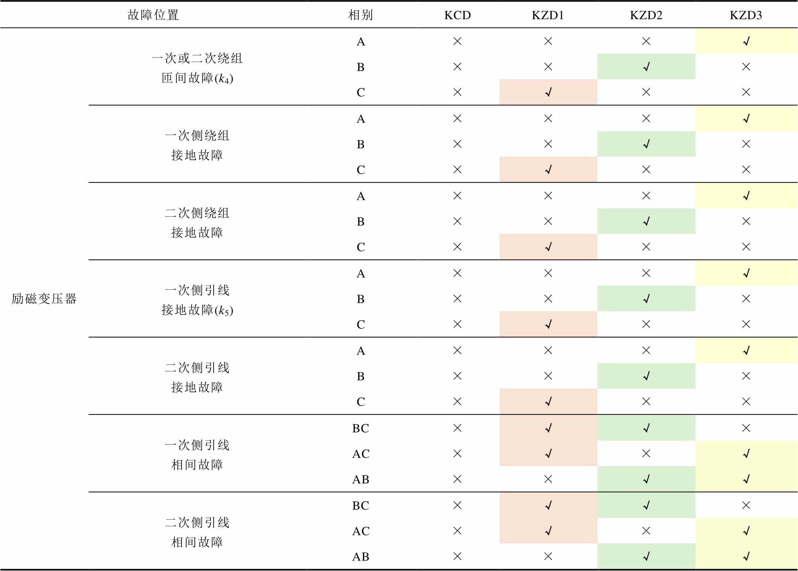Click the pink check mark in the first phase C row

click(548, 92)
